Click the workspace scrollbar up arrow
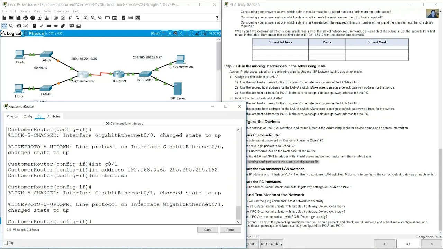The image size is (443, 249). [218, 39]
